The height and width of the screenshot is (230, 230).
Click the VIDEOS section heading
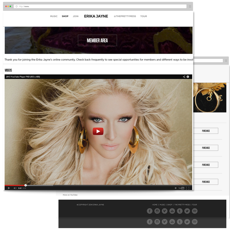point(8,70)
